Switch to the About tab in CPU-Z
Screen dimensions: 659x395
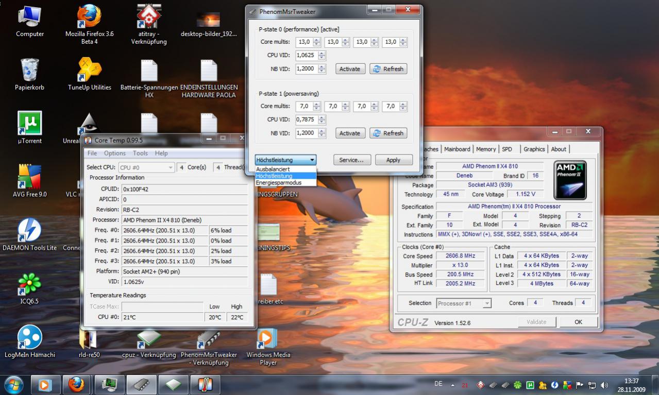559,149
